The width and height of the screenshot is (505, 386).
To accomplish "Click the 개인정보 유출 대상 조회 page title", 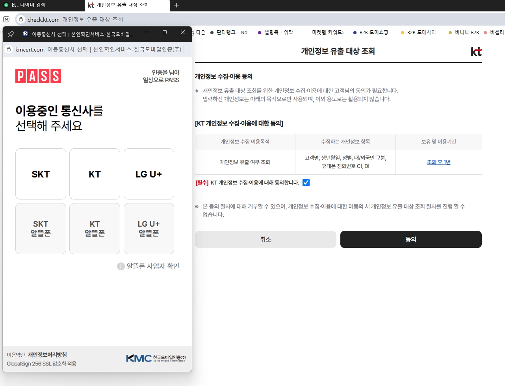I will [x=338, y=51].
